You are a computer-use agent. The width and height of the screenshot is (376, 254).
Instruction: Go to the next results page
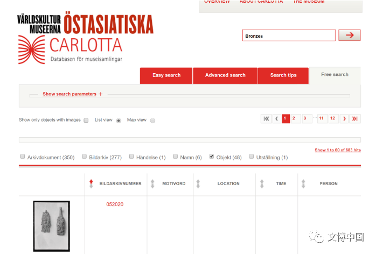click(x=344, y=118)
